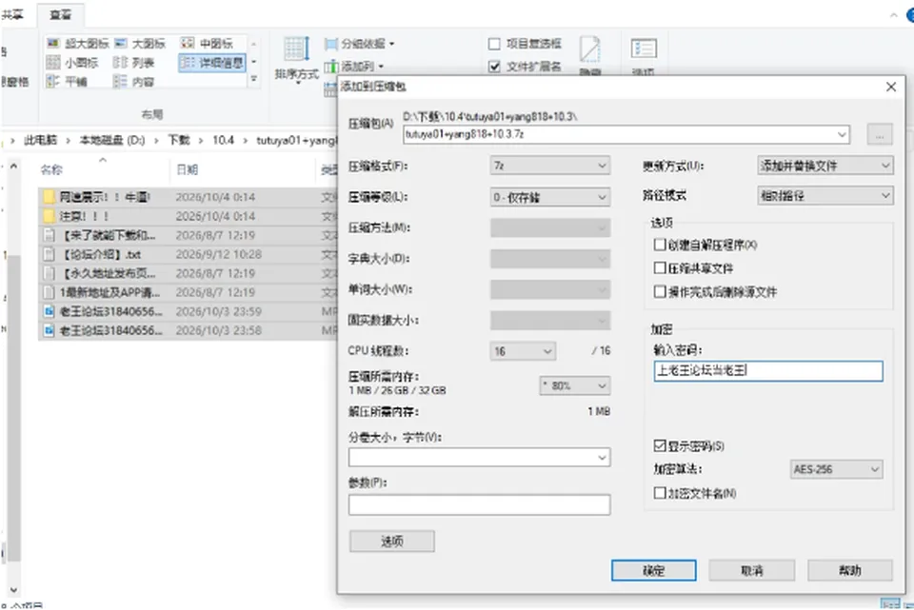This screenshot has height=610, width=914.
Task: Open 更新方式 dropdown
Action: [825, 166]
